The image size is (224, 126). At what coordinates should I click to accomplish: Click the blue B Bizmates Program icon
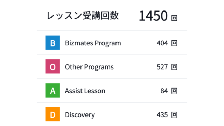(53, 43)
